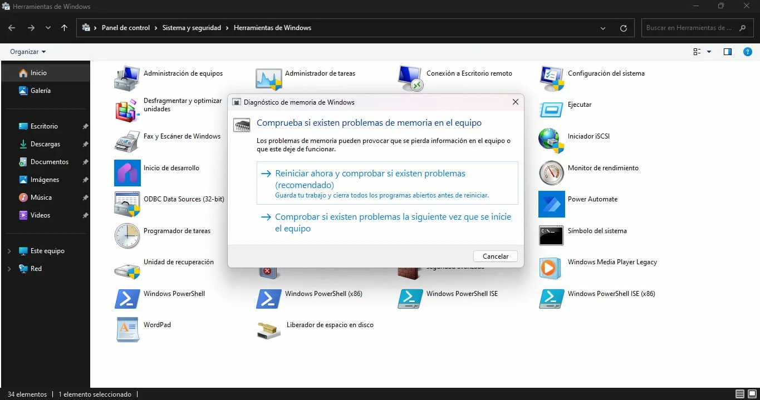
Task: Select Galería in the sidebar
Action: click(45, 91)
